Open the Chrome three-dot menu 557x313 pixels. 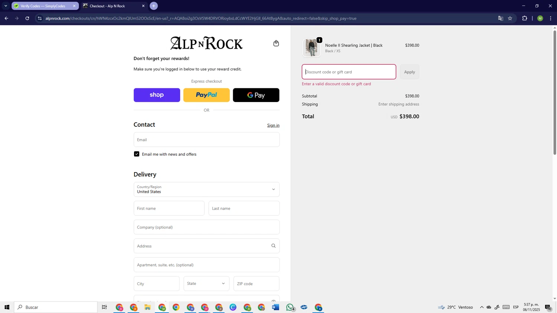[551, 18]
